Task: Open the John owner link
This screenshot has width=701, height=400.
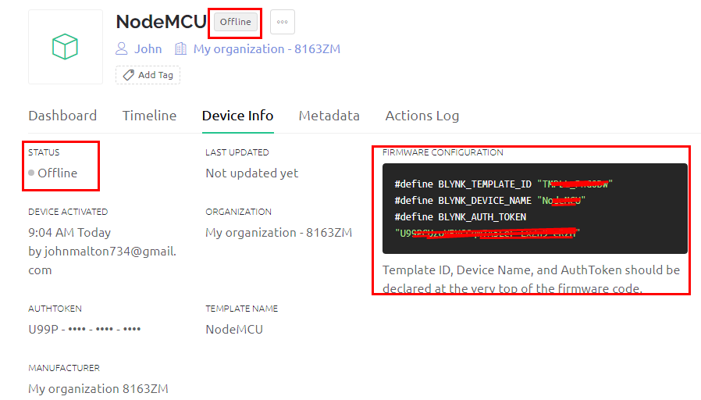Action: click(x=148, y=48)
